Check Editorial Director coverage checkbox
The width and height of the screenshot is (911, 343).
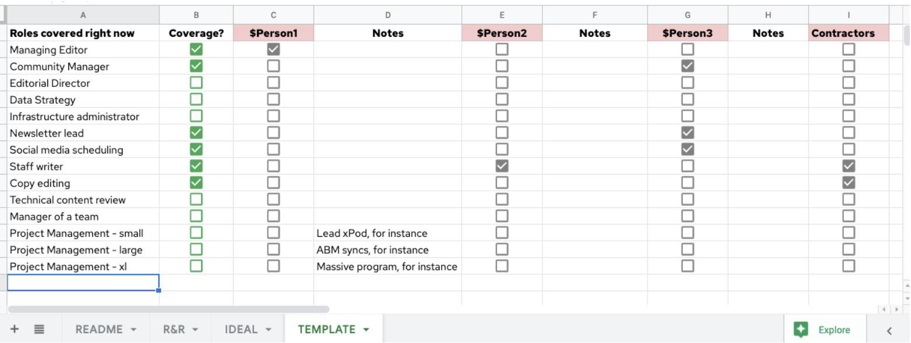pyautogui.click(x=196, y=83)
